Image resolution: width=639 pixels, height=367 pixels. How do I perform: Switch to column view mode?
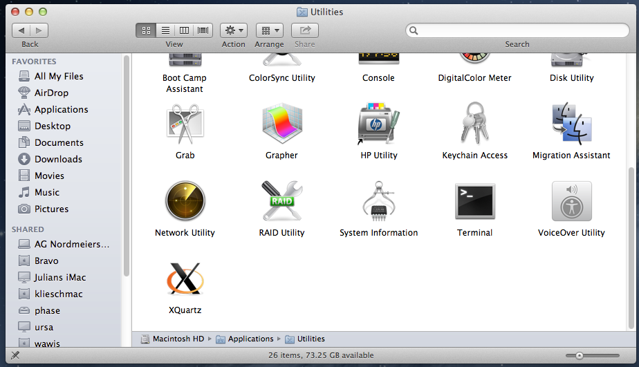click(x=184, y=30)
